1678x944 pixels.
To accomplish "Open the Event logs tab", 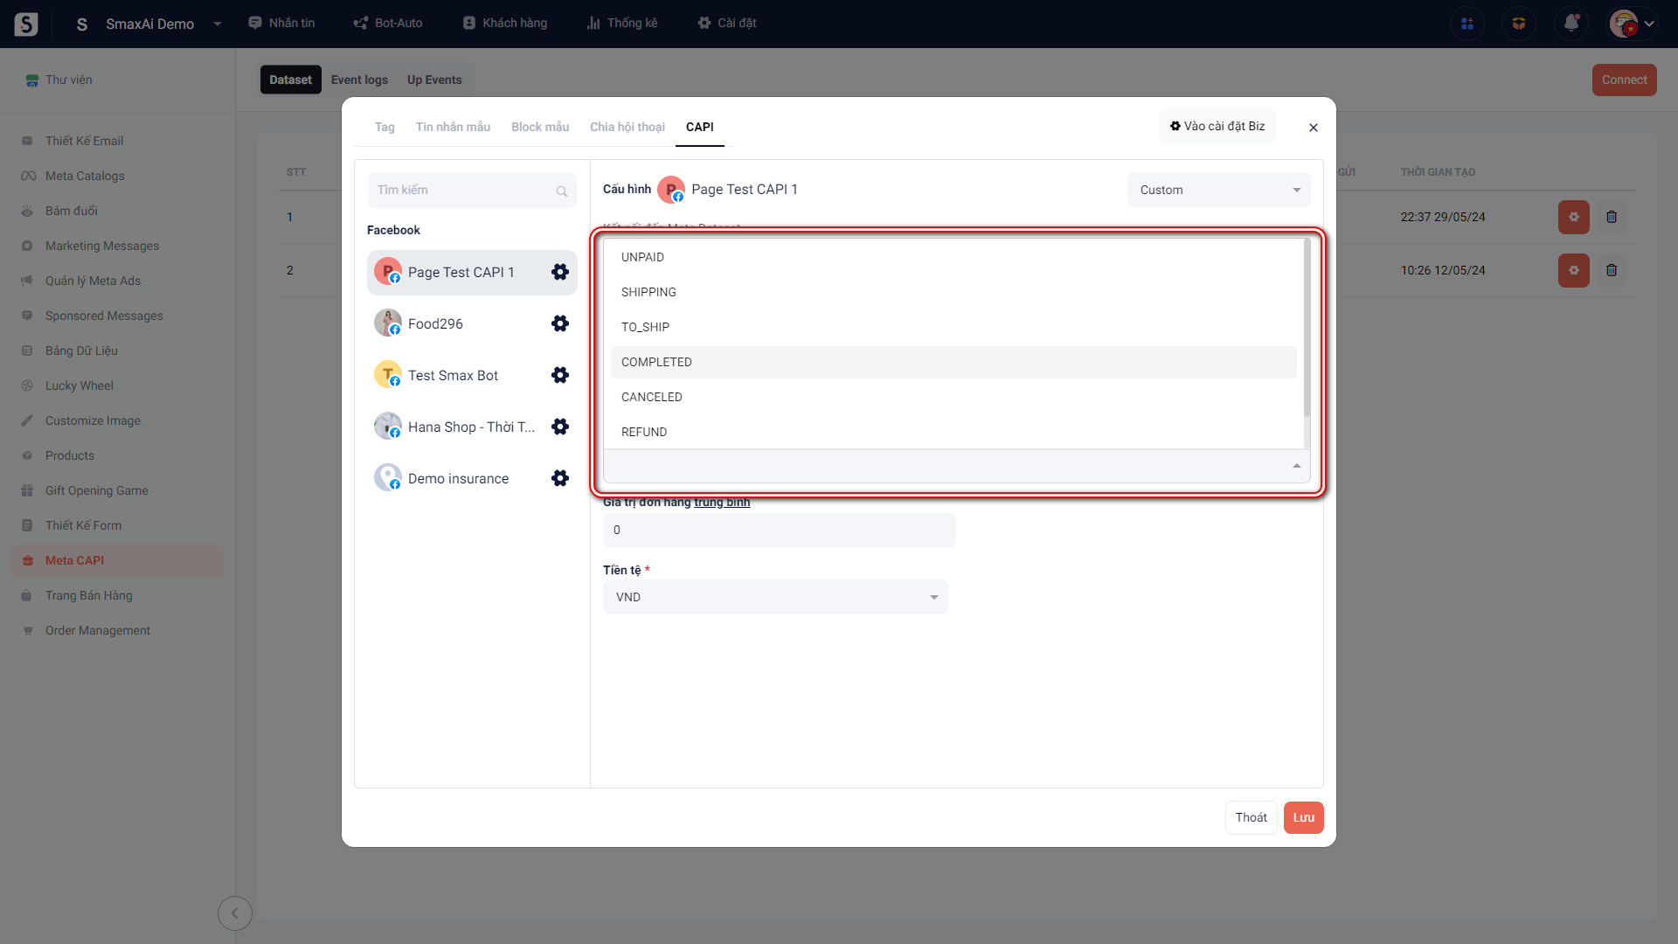I will [x=359, y=80].
